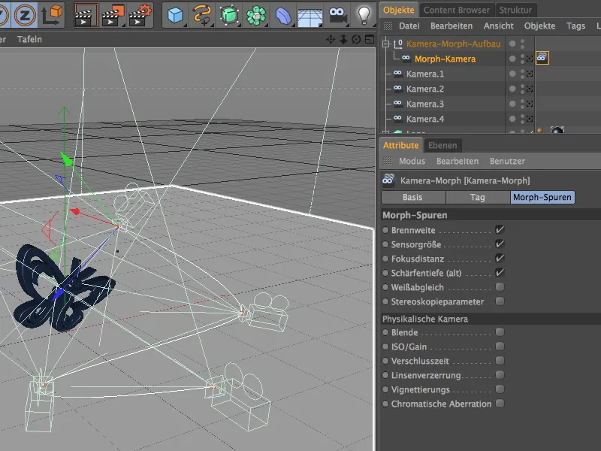The width and height of the screenshot is (601, 451).
Task: Add a Cube primitive object
Action: (x=176, y=15)
